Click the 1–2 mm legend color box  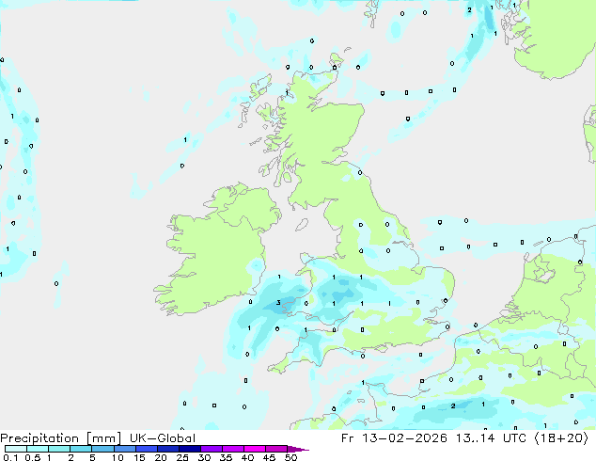[59, 449]
